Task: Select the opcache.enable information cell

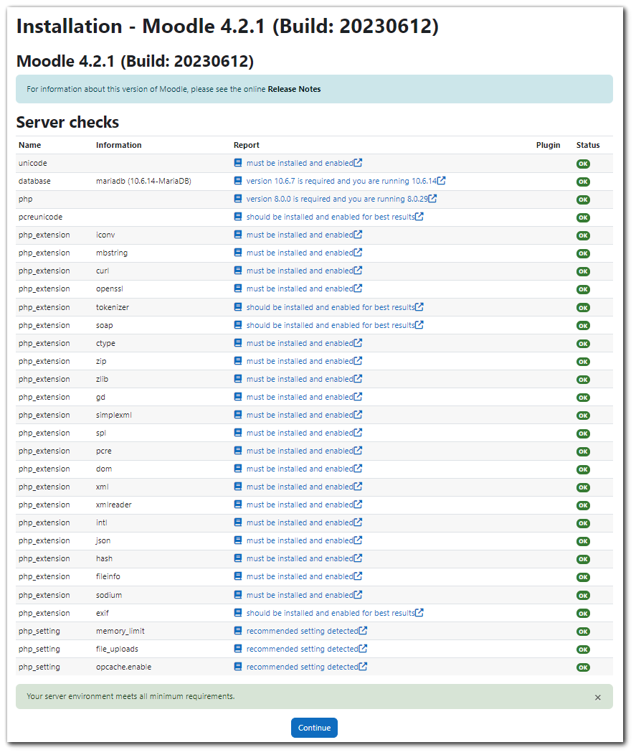Action: pos(123,667)
